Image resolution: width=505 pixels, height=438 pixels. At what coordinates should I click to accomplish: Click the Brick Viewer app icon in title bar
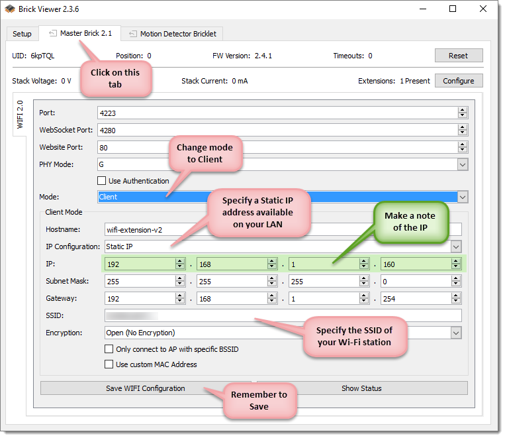[x=10, y=9]
